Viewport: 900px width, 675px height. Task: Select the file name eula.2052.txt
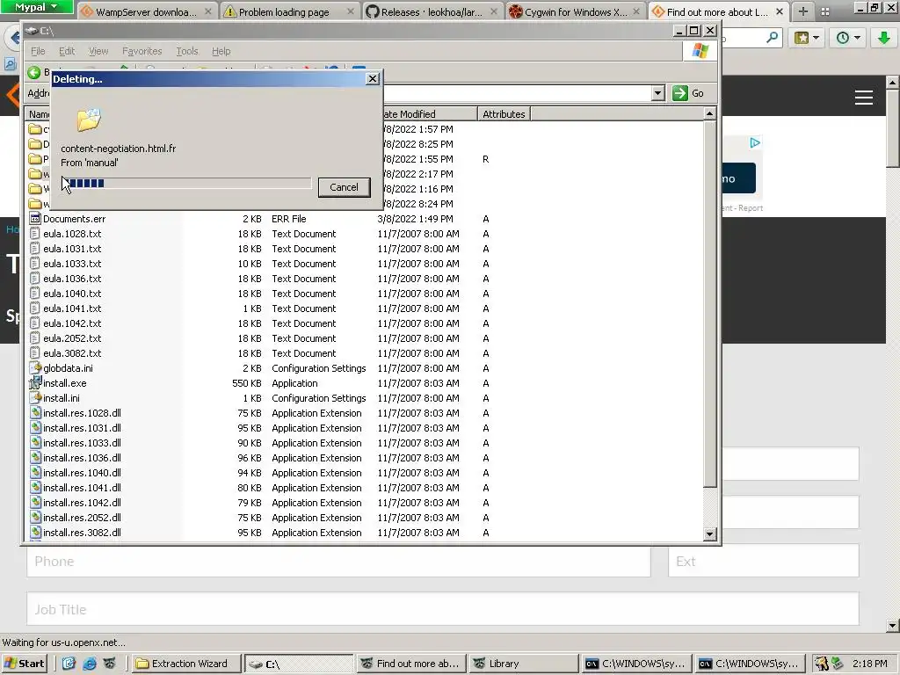[x=72, y=338]
